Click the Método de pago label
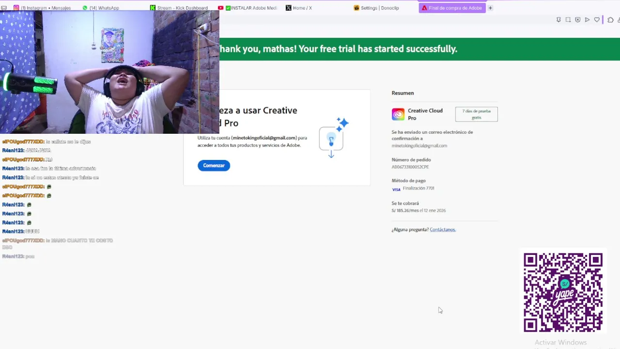 coord(408,181)
